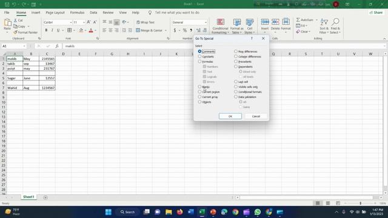388x218 pixels.
Task: Click the dialog help question mark
Action: pos(252,38)
